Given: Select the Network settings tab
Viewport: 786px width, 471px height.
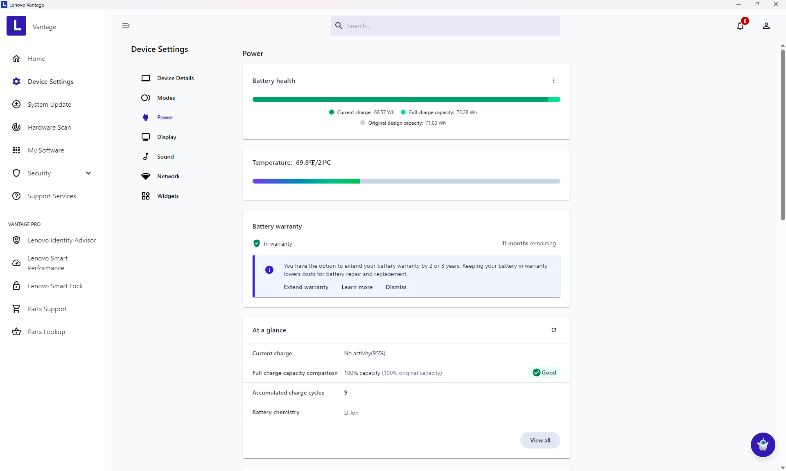Looking at the screenshot, I should coord(168,176).
